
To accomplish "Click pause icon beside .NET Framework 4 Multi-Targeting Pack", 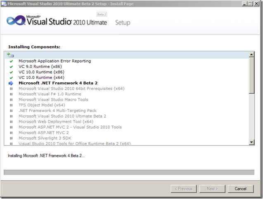I will [11, 111].
